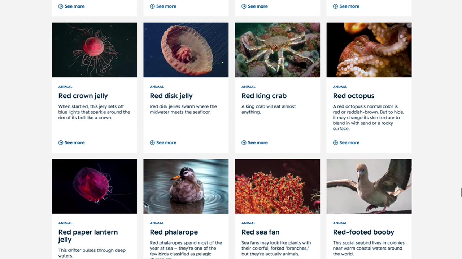
Task: Open the Red paper lantern jelly photo
Action: pyautogui.click(x=94, y=186)
